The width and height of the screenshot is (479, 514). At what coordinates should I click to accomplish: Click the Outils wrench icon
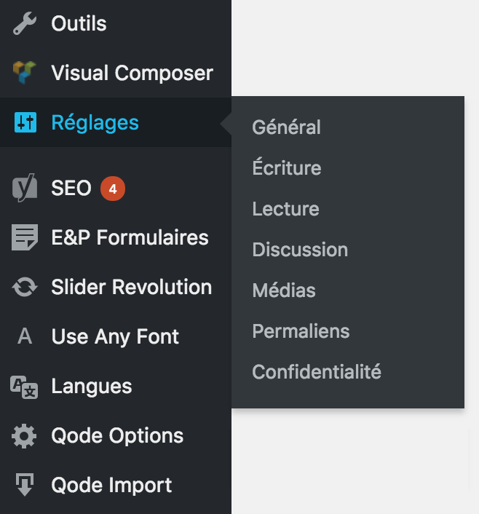24,24
